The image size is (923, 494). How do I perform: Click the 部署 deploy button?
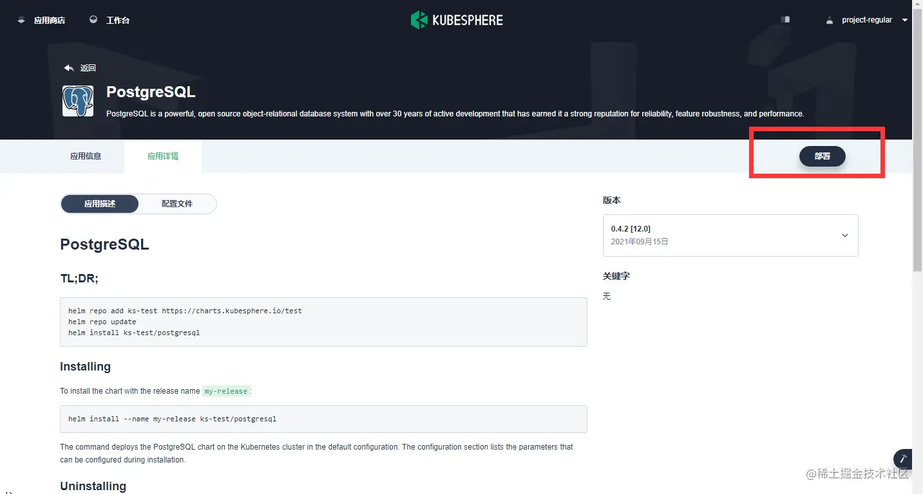point(823,156)
